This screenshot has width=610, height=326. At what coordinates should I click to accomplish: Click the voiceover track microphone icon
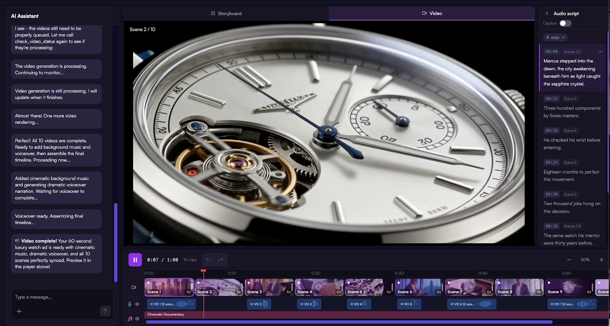click(x=130, y=304)
